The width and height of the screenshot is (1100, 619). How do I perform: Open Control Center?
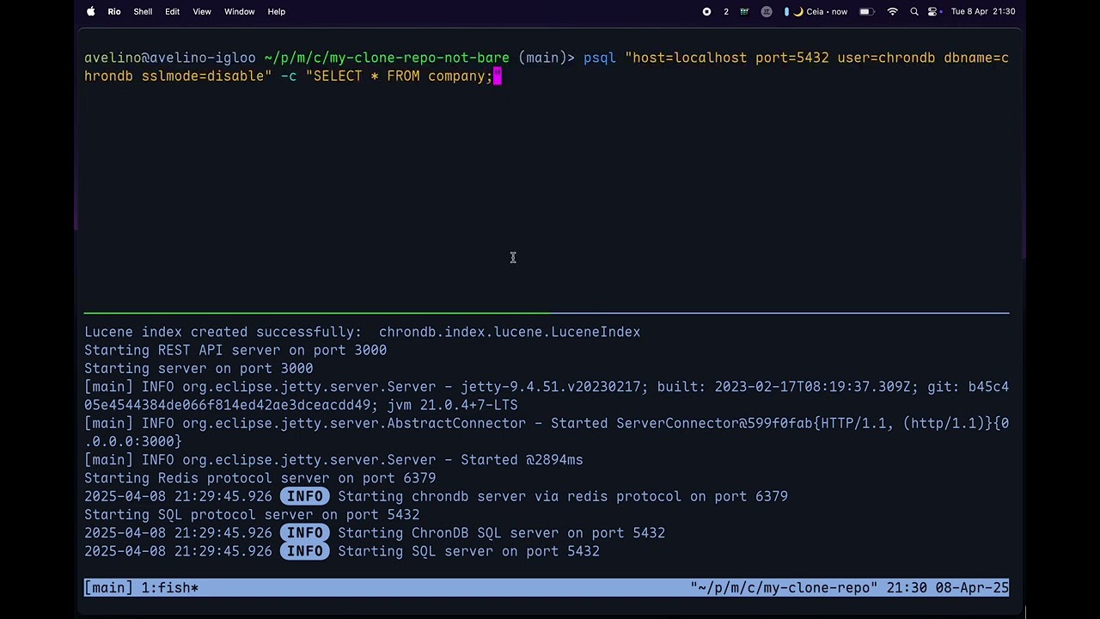932,11
